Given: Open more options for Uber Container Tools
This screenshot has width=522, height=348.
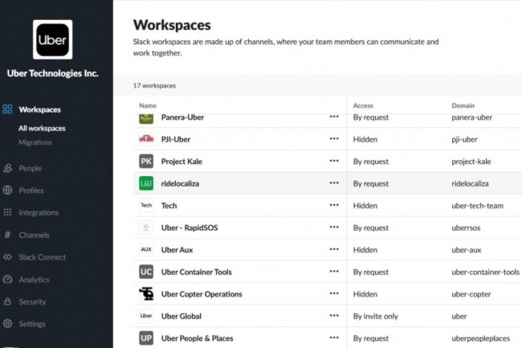Looking at the screenshot, I should click(x=334, y=272).
